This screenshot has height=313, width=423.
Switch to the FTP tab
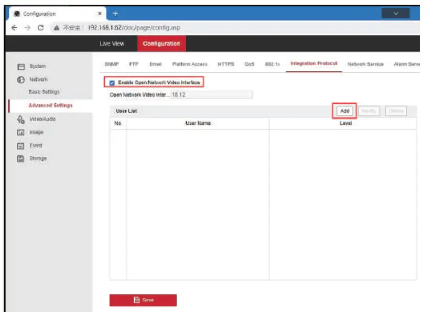coord(134,64)
